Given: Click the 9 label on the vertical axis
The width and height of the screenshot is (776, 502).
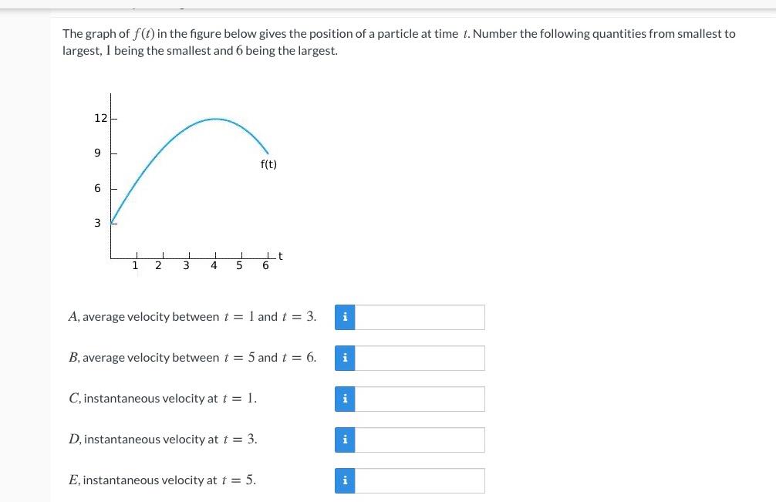Looking at the screenshot, I should [96, 153].
